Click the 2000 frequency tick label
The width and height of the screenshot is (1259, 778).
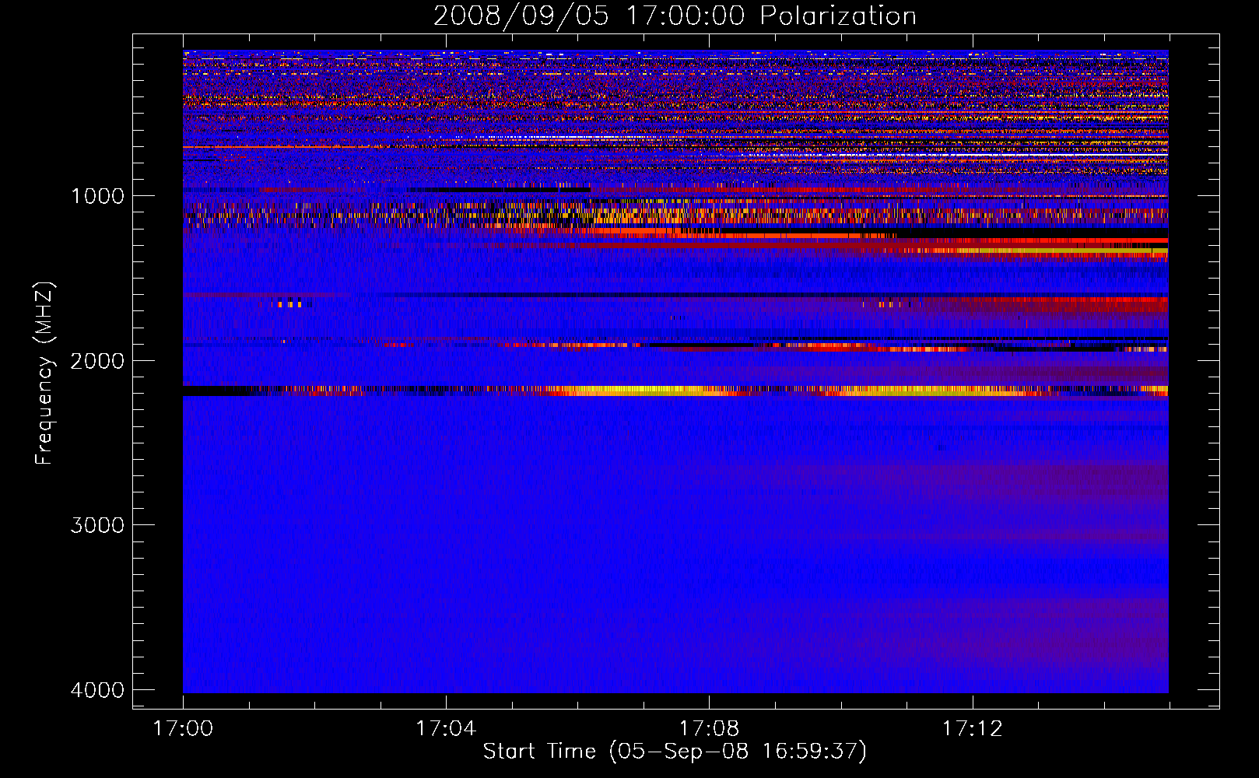point(97,361)
